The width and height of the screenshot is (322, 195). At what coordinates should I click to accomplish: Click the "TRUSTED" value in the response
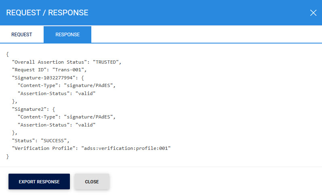pos(106,62)
